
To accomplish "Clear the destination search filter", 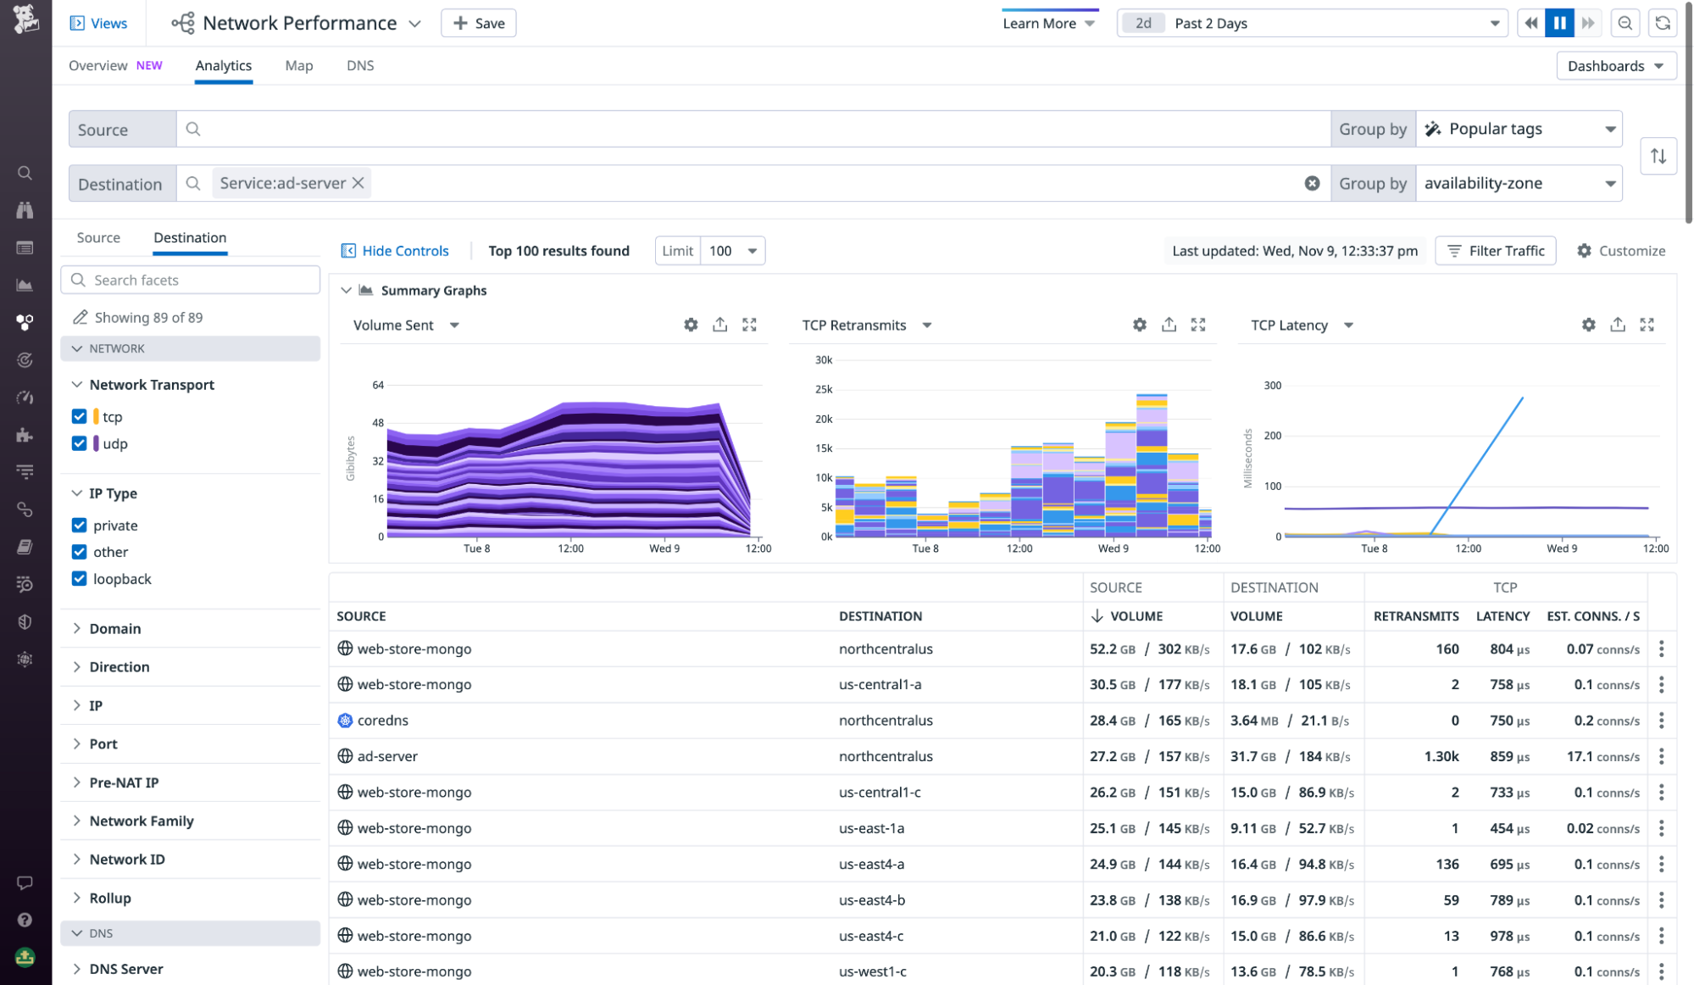I will point(1312,183).
